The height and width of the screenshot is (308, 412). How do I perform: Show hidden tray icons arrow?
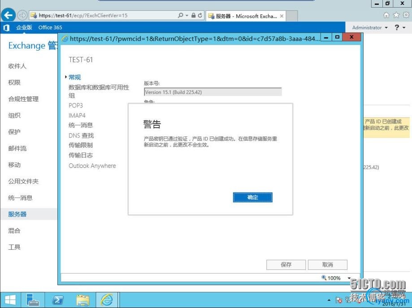(x=329, y=300)
